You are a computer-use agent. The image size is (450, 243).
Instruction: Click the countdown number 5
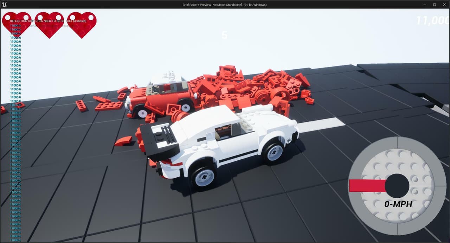(225, 35)
